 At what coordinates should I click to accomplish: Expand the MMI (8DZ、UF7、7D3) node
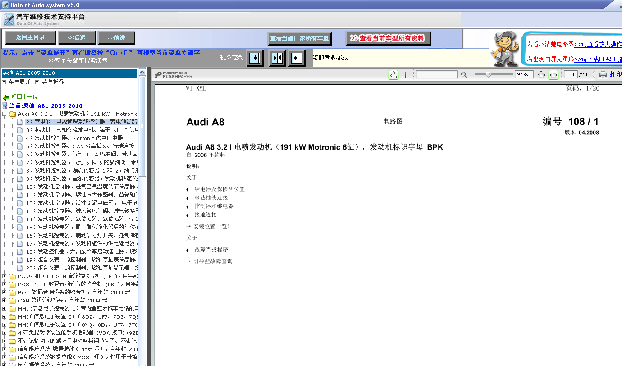(5, 316)
